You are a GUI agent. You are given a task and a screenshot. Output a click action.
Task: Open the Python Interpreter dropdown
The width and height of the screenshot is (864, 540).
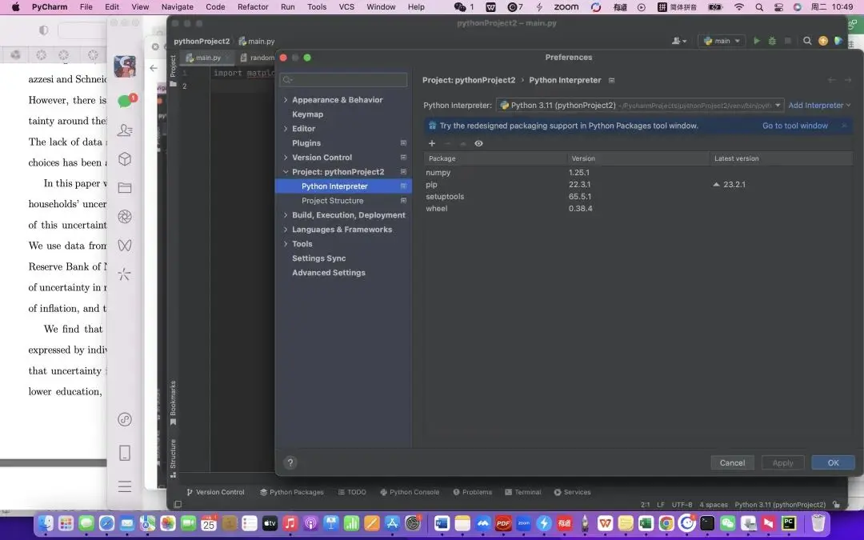[640, 106]
